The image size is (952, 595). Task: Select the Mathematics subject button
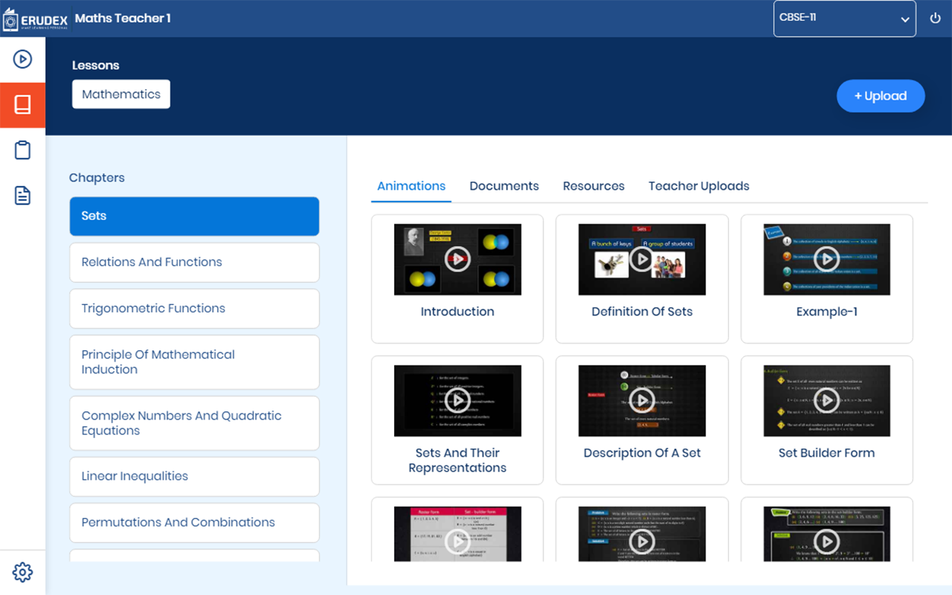(121, 94)
